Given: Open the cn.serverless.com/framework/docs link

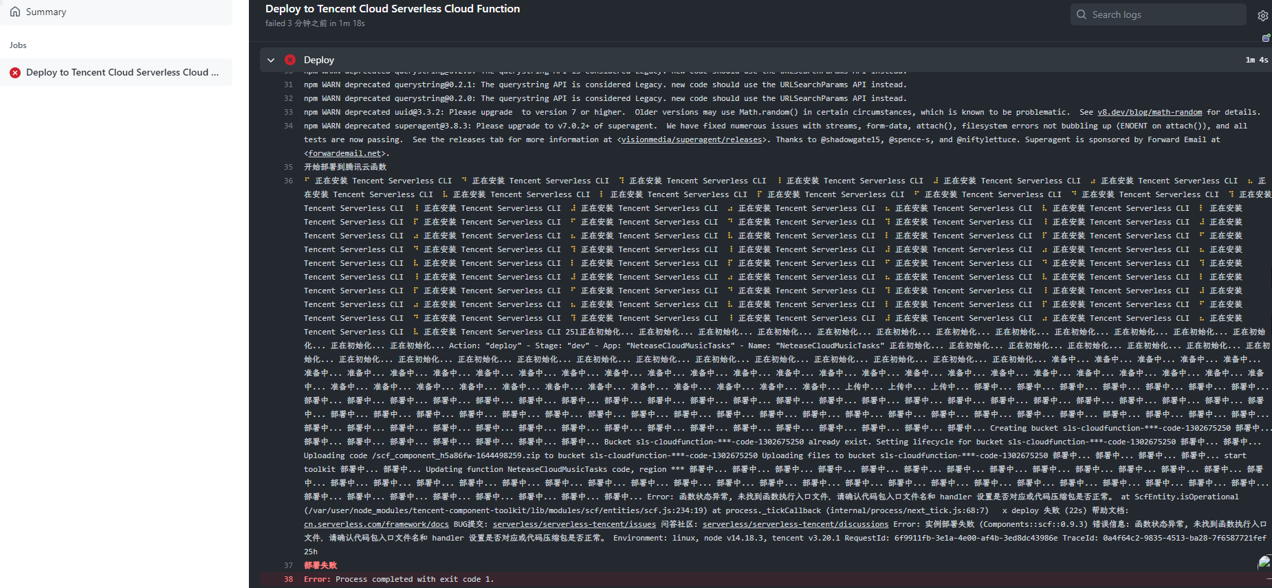Looking at the screenshot, I should pyautogui.click(x=376, y=524).
